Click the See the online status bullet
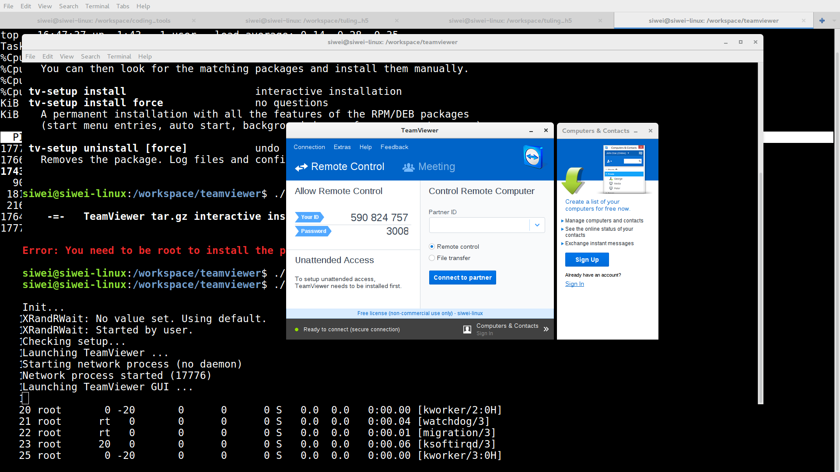 [x=598, y=232]
